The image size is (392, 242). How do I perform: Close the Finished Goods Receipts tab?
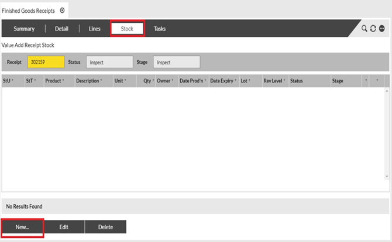[62, 11]
